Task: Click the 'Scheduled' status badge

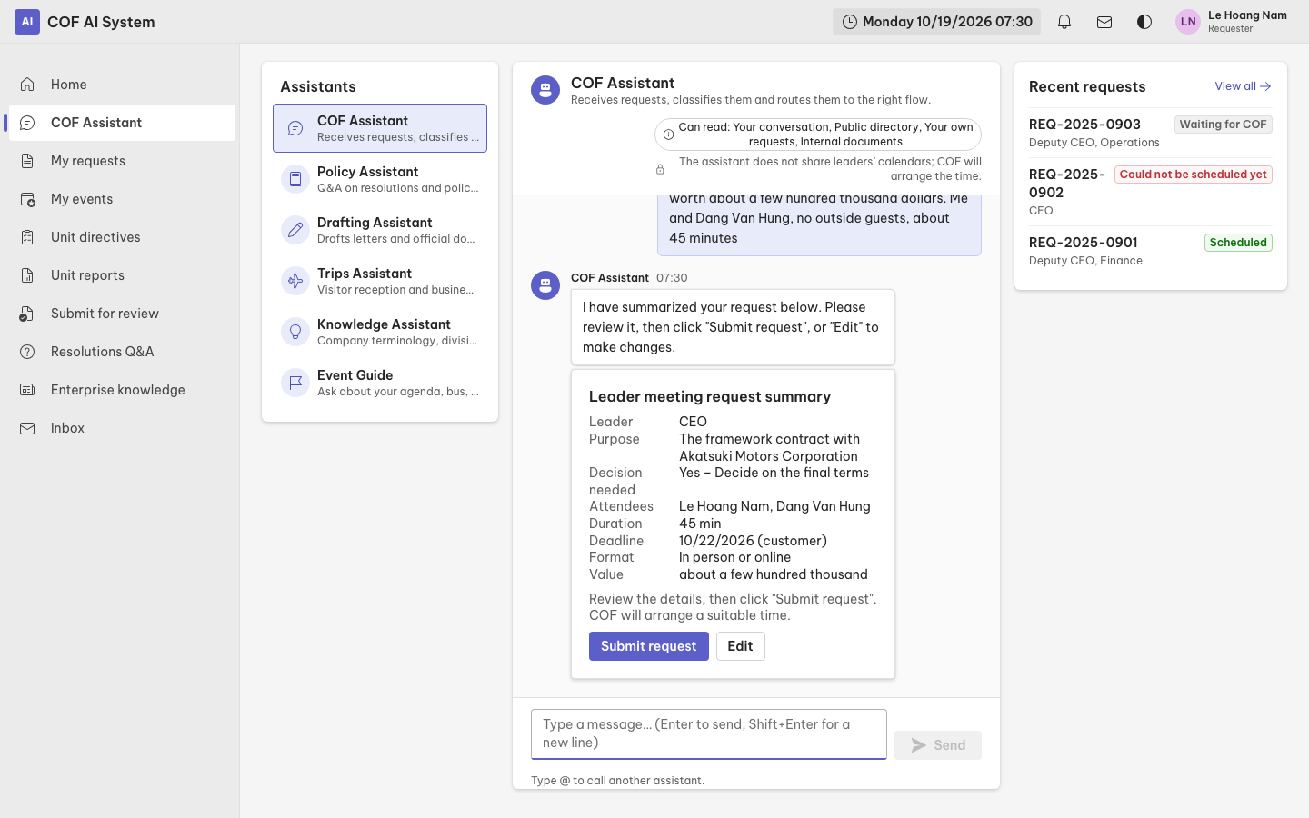Action: point(1238,243)
